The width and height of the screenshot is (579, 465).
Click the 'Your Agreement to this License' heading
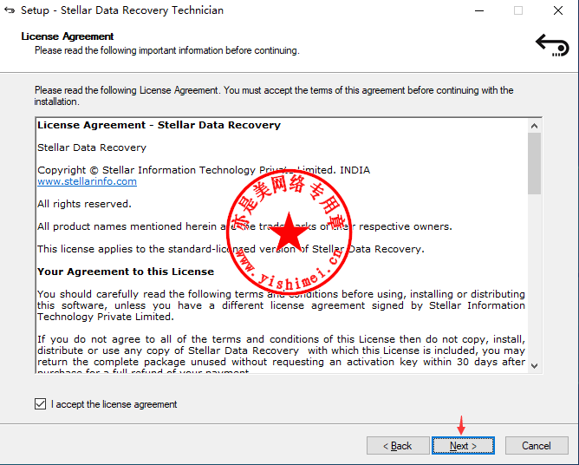coord(126,272)
